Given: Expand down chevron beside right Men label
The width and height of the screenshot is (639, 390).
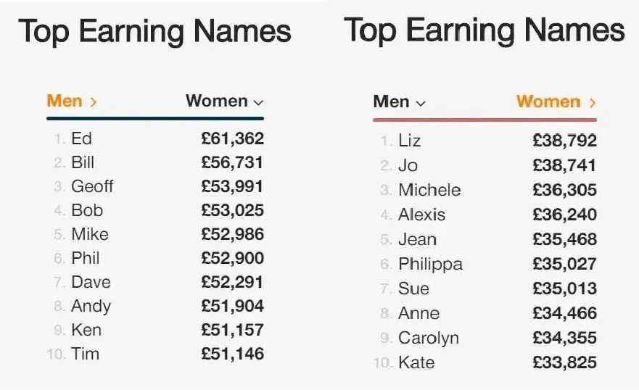Looking at the screenshot, I should (x=421, y=104).
